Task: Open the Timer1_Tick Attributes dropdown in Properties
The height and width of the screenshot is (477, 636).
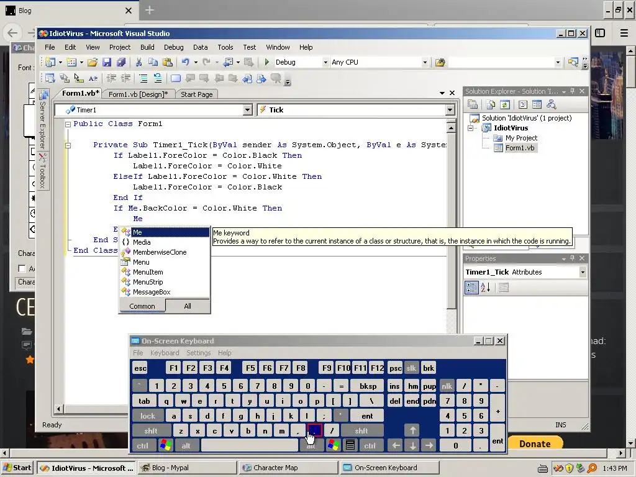Action: [x=583, y=272]
